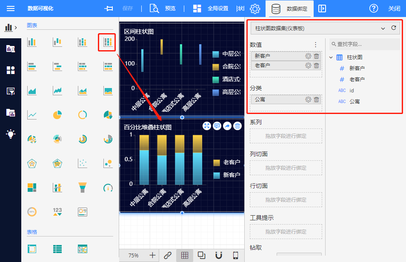This screenshot has width=406, height=262.
Task: Collapse the 柱状图 table tree node
Action: click(x=331, y=57)
